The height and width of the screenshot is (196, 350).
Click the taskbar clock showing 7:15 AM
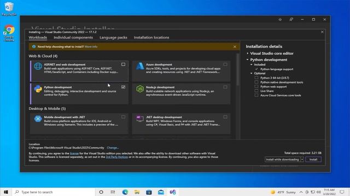[329, 192]
